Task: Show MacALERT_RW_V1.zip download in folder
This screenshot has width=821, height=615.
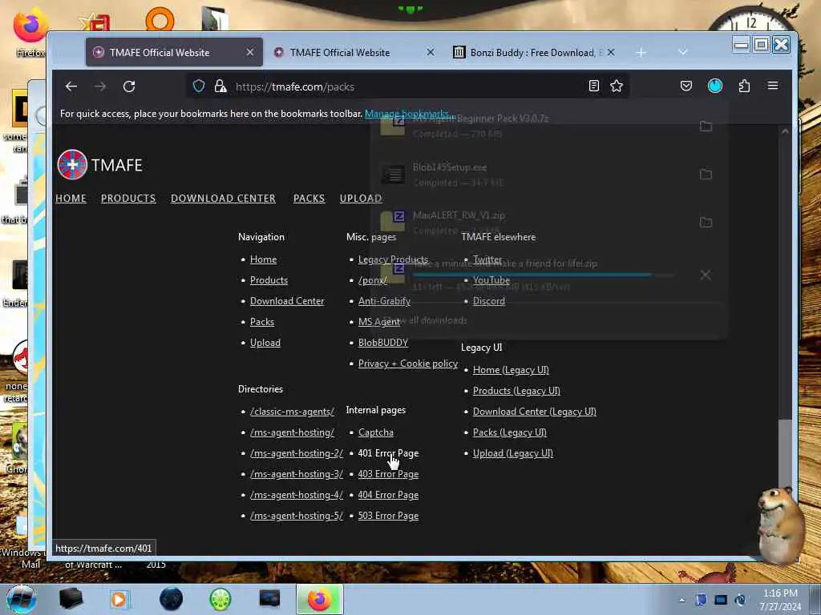Action: click(x=706, y=223)
